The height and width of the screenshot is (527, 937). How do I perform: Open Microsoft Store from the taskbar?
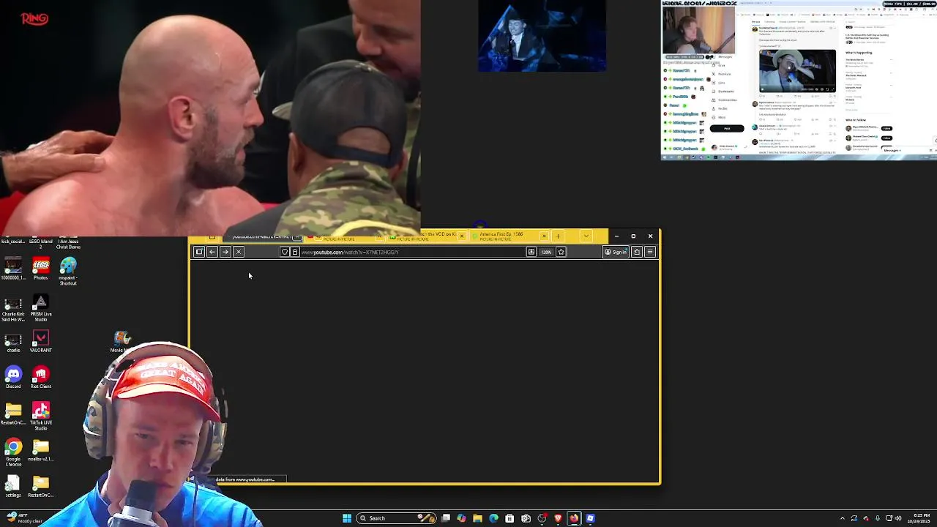[509, 518]
